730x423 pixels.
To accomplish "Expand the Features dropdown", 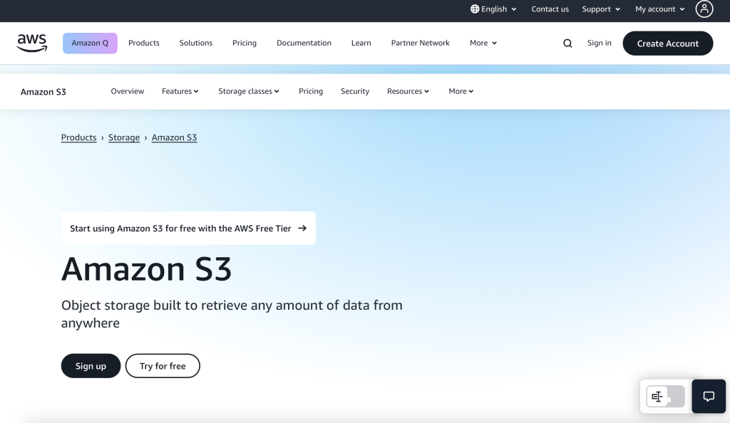I will click(180, 91).
